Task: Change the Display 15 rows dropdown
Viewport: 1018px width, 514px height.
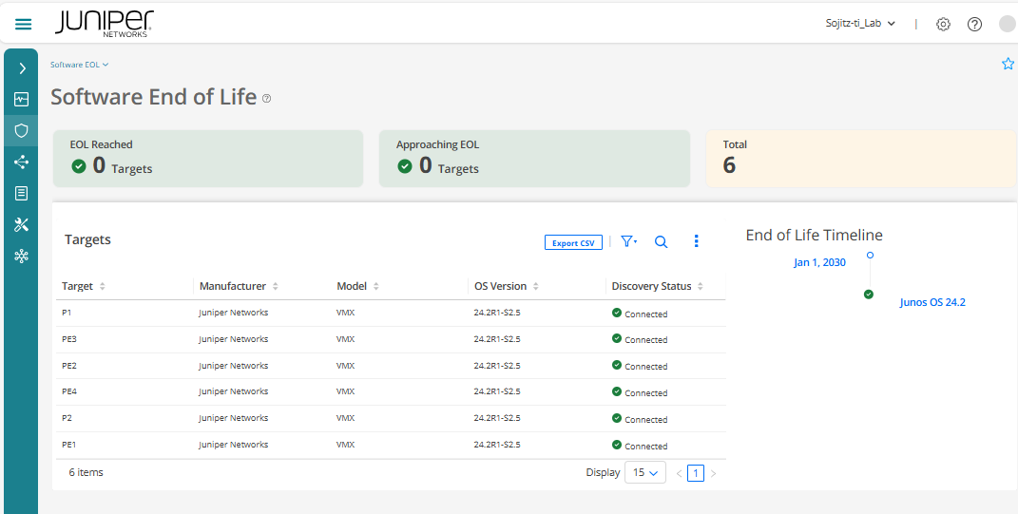Action: (645, 473)
